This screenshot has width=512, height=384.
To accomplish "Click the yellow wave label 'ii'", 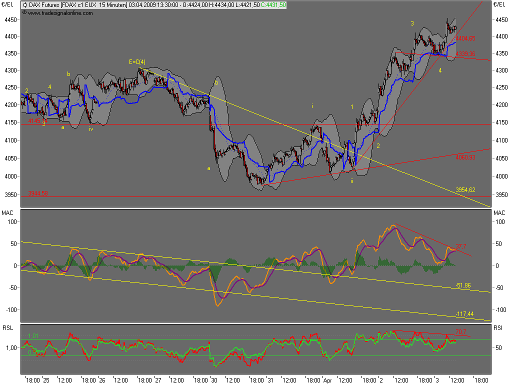I will (351, 181).
